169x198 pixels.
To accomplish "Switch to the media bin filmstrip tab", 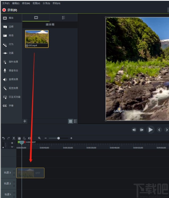I will coord(36,17).
